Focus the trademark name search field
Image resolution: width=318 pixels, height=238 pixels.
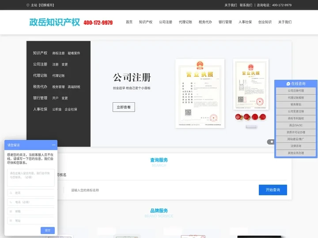(161, 190)
